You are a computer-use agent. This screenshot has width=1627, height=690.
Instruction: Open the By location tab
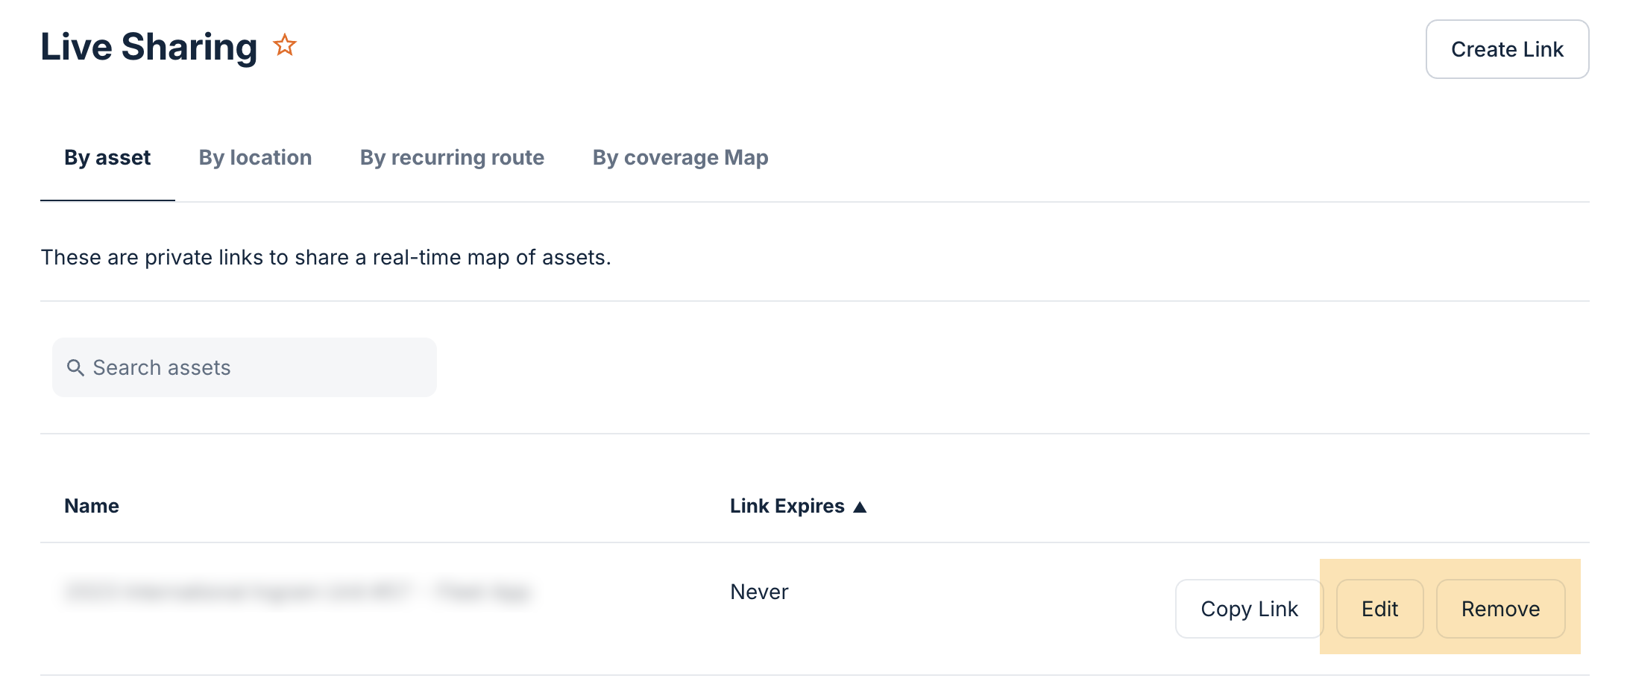(x=255, y=157)
